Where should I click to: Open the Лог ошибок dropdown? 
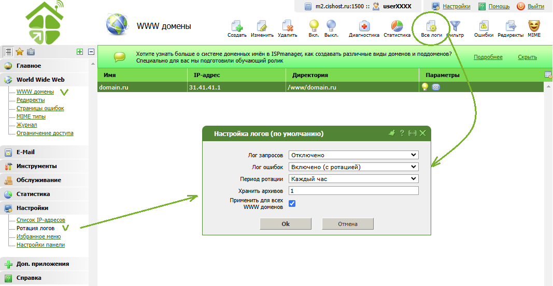pyautogui.click(x=353, y=167)
